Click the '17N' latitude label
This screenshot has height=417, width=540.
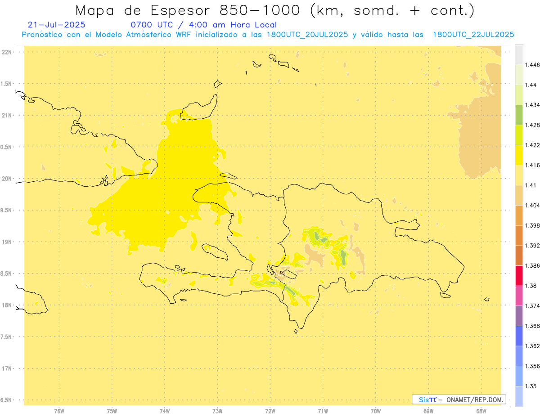coord(8,369)
